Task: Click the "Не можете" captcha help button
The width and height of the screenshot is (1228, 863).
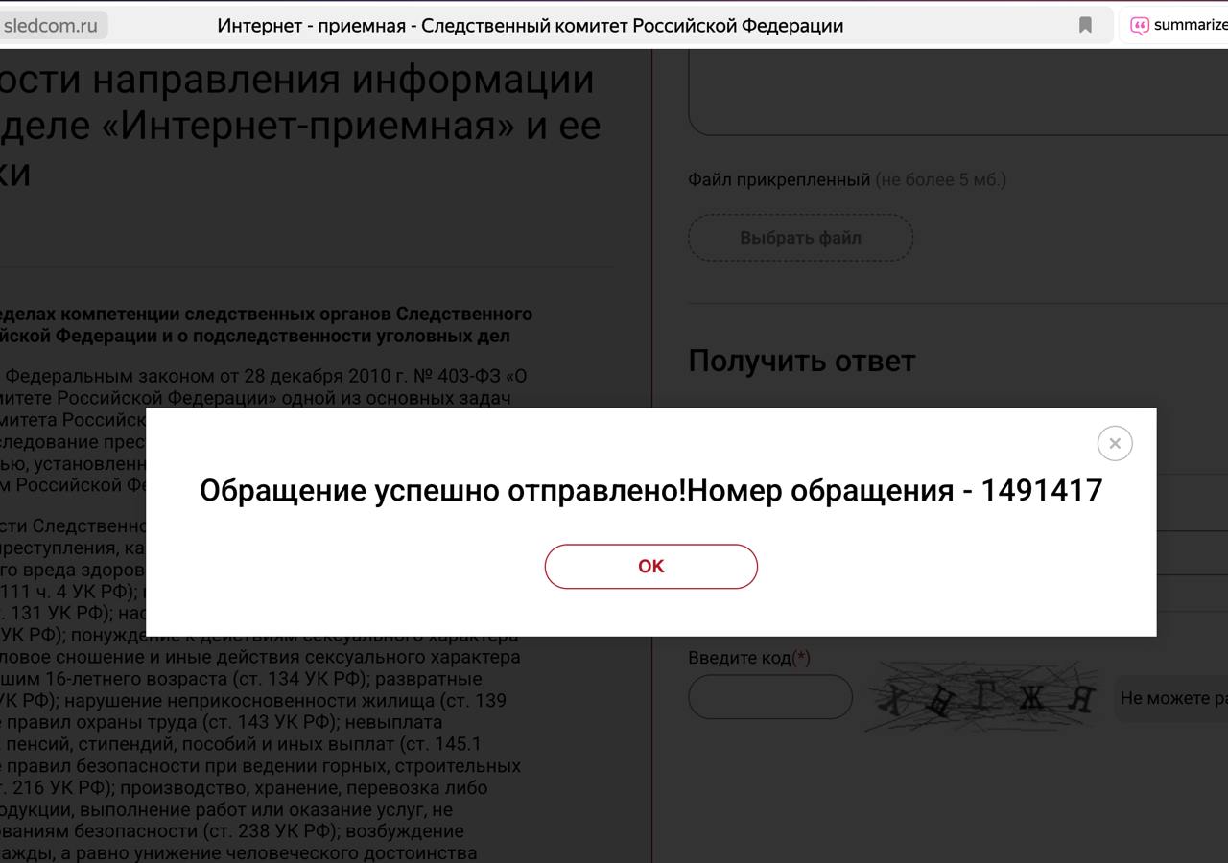Action: coord(1172,698)
